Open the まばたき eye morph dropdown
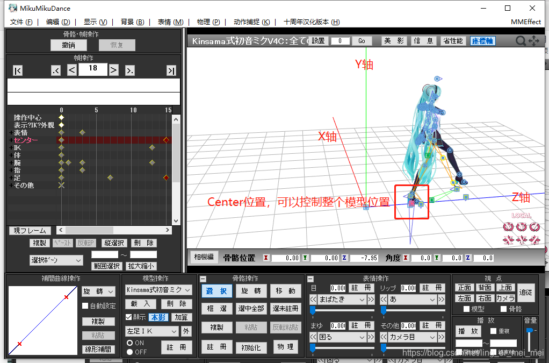The height and width of the screenshot is (363, 549). pyautogui.click(x=342, y=300)
